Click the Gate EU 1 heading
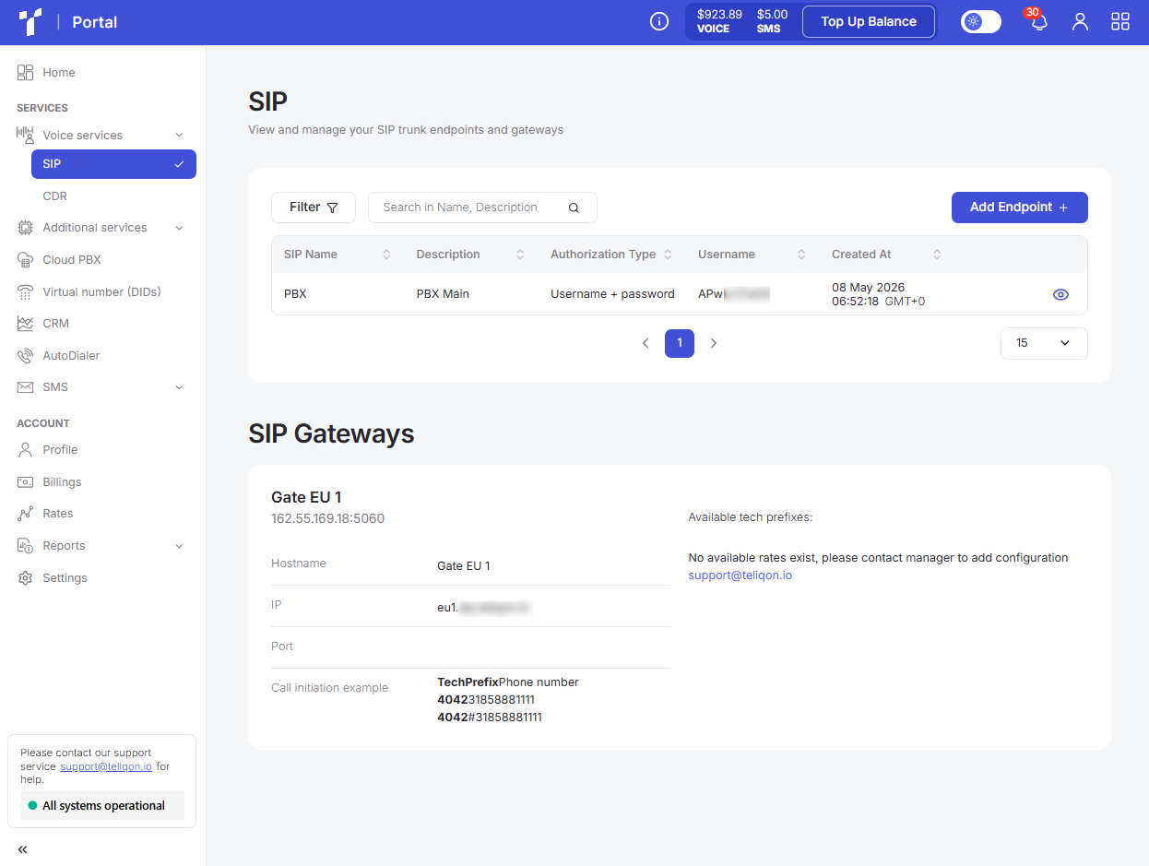The width and height of the screenshot is (1149, 866). point(306,498)
